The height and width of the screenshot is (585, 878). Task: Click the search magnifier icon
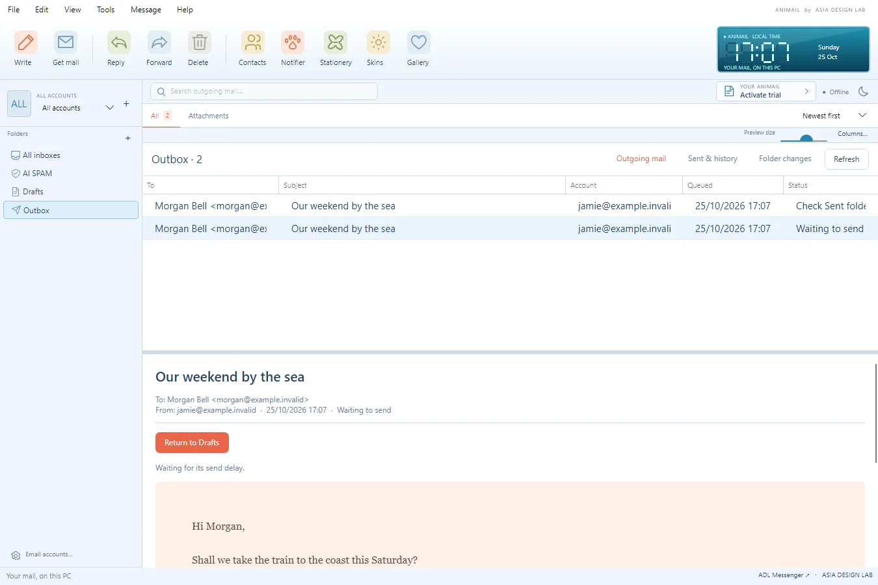(x=161, y=92)
